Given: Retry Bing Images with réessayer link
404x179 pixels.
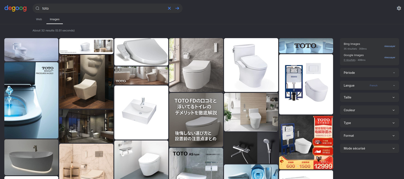Looking at the screenshot, I should [x=389, y=46].
